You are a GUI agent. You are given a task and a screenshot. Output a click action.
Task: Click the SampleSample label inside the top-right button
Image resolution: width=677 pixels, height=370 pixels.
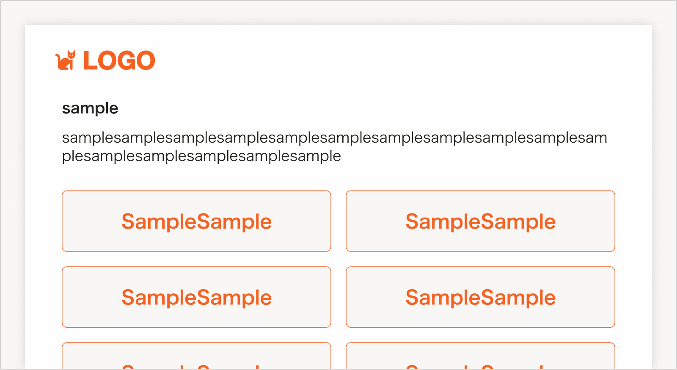pos(480,221)
